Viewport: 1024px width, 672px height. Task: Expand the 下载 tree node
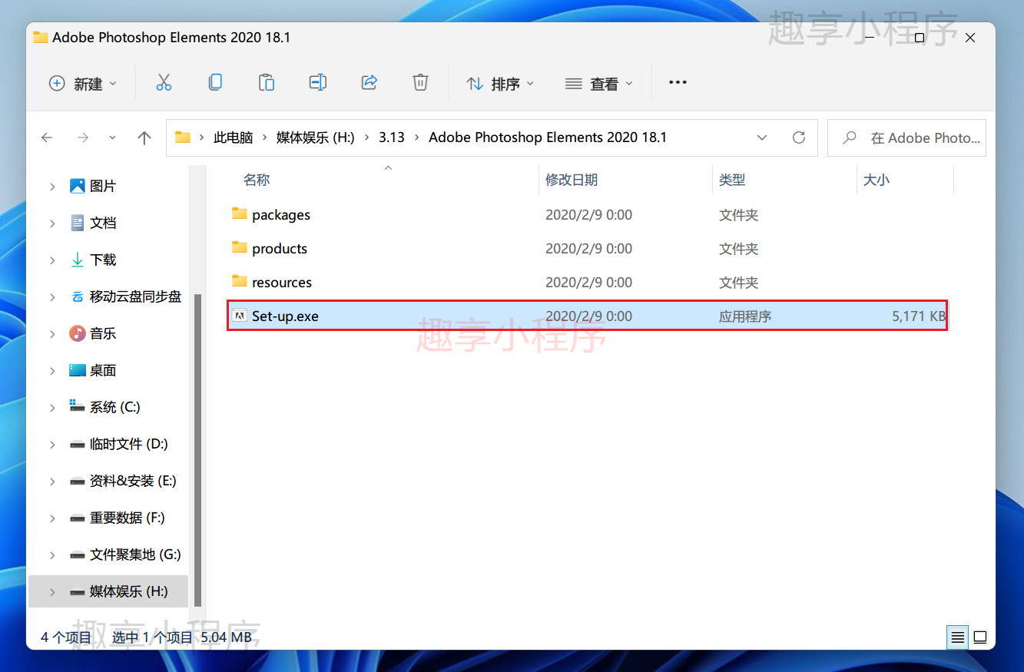(52, 260)
